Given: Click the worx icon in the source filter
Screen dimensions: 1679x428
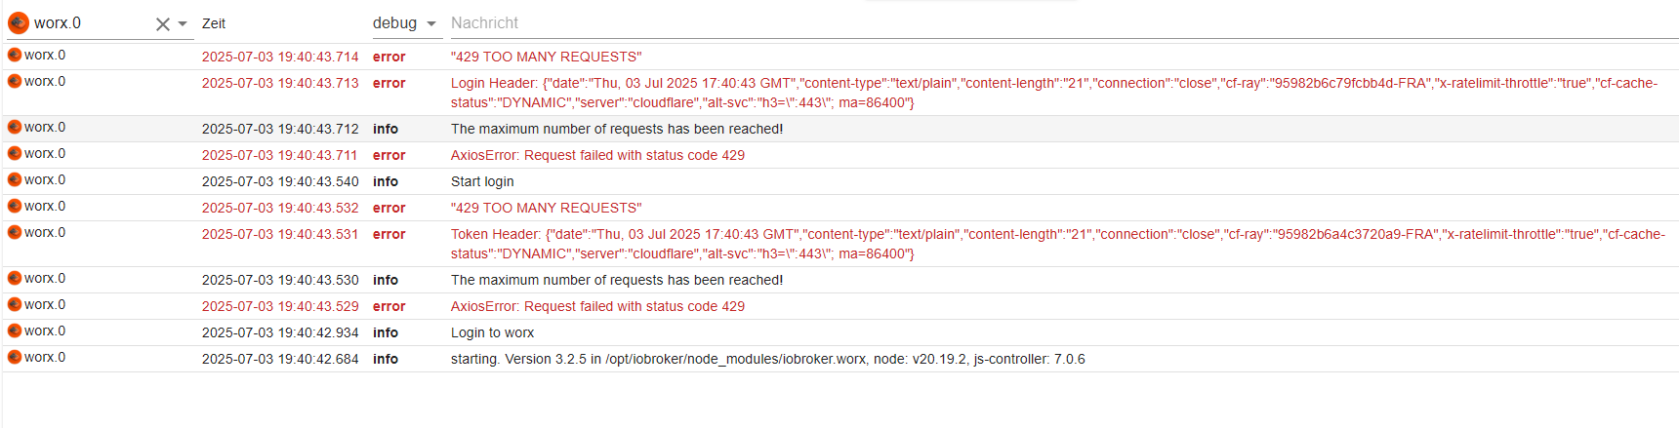Looking at the screenshot, I should pyautogui.click(x=19, y=22).
